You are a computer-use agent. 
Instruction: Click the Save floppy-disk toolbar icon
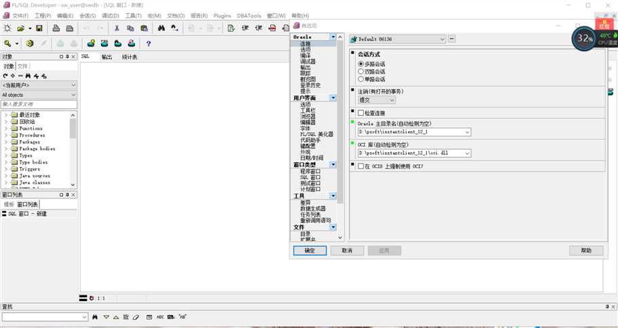39,28
